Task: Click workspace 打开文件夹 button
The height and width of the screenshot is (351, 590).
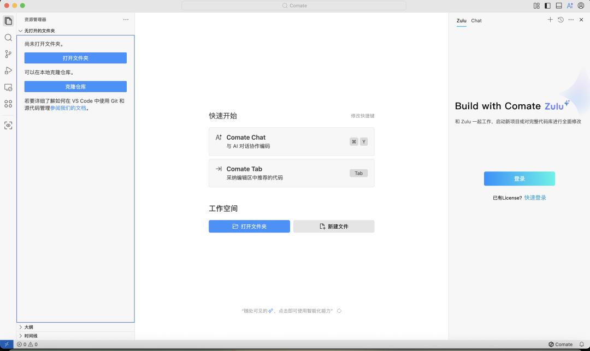Action: pos(250,226)
